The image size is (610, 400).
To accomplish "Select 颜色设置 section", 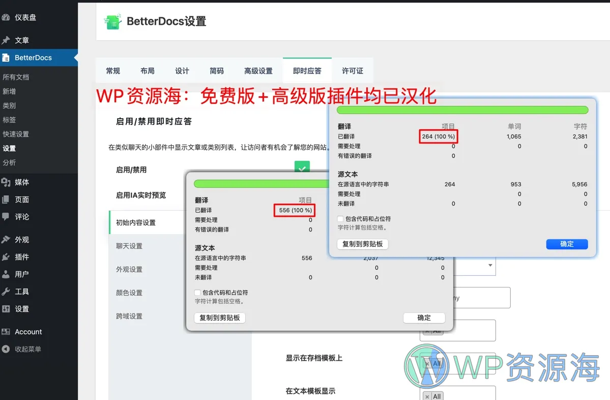I will pyautogui.click(x=129, y=293).
